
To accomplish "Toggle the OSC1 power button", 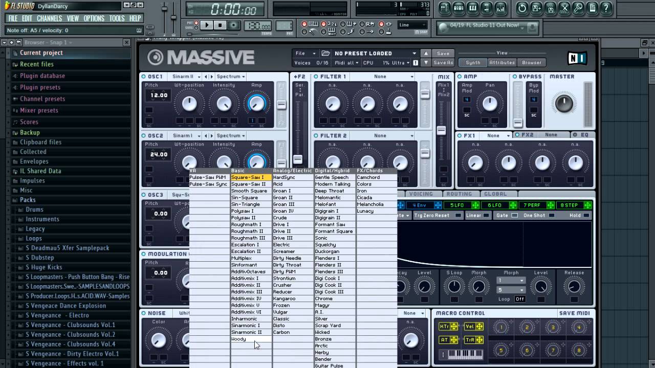I will pyautogui.click(x=144, y=77).
